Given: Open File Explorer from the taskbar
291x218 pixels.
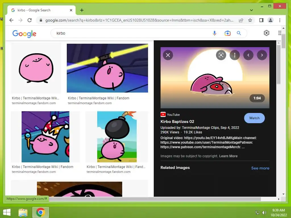Looking at the screenshot, I should (x=23, y=212).
